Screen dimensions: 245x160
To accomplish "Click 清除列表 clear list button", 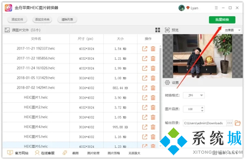I will tap(67, 20).
